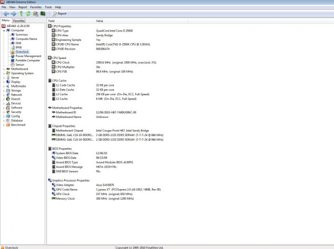Click the Motherboard ID row icon
Screen dimensions: 334x249
[x=54, y=112]
